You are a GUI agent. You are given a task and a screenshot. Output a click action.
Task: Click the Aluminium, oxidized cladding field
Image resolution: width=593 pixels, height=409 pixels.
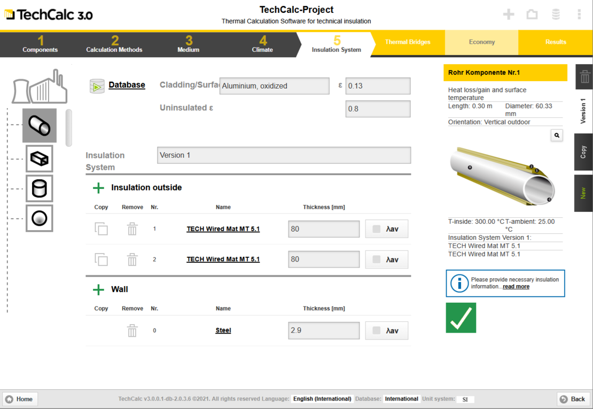tap(274, 86)
